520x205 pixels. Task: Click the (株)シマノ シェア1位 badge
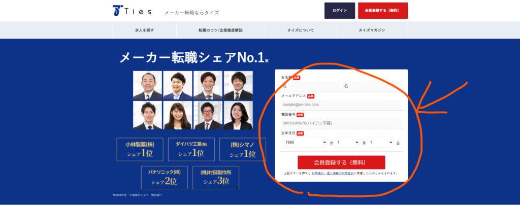pyautogui.click(x=243, y=149)
